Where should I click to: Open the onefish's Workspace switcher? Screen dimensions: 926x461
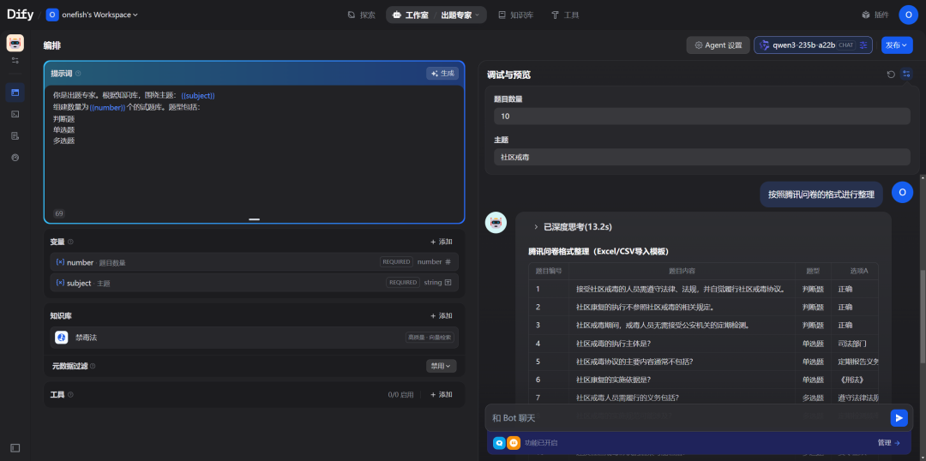point(93,15)
